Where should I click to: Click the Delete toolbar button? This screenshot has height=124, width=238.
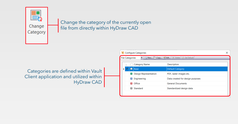[176, 58]
